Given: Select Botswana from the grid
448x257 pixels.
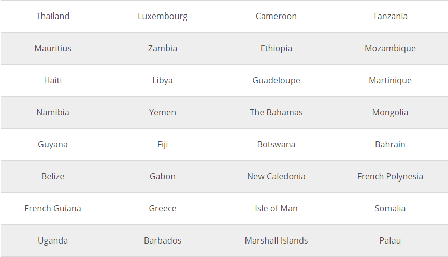Looking at the screenshot, I should tap(276, 144).
